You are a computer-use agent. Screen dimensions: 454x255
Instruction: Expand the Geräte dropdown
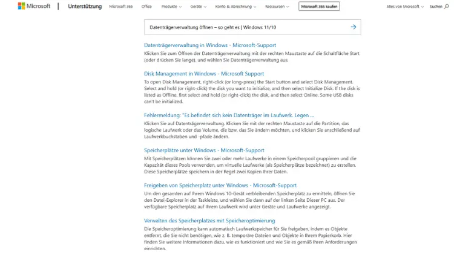click(199, 7)
